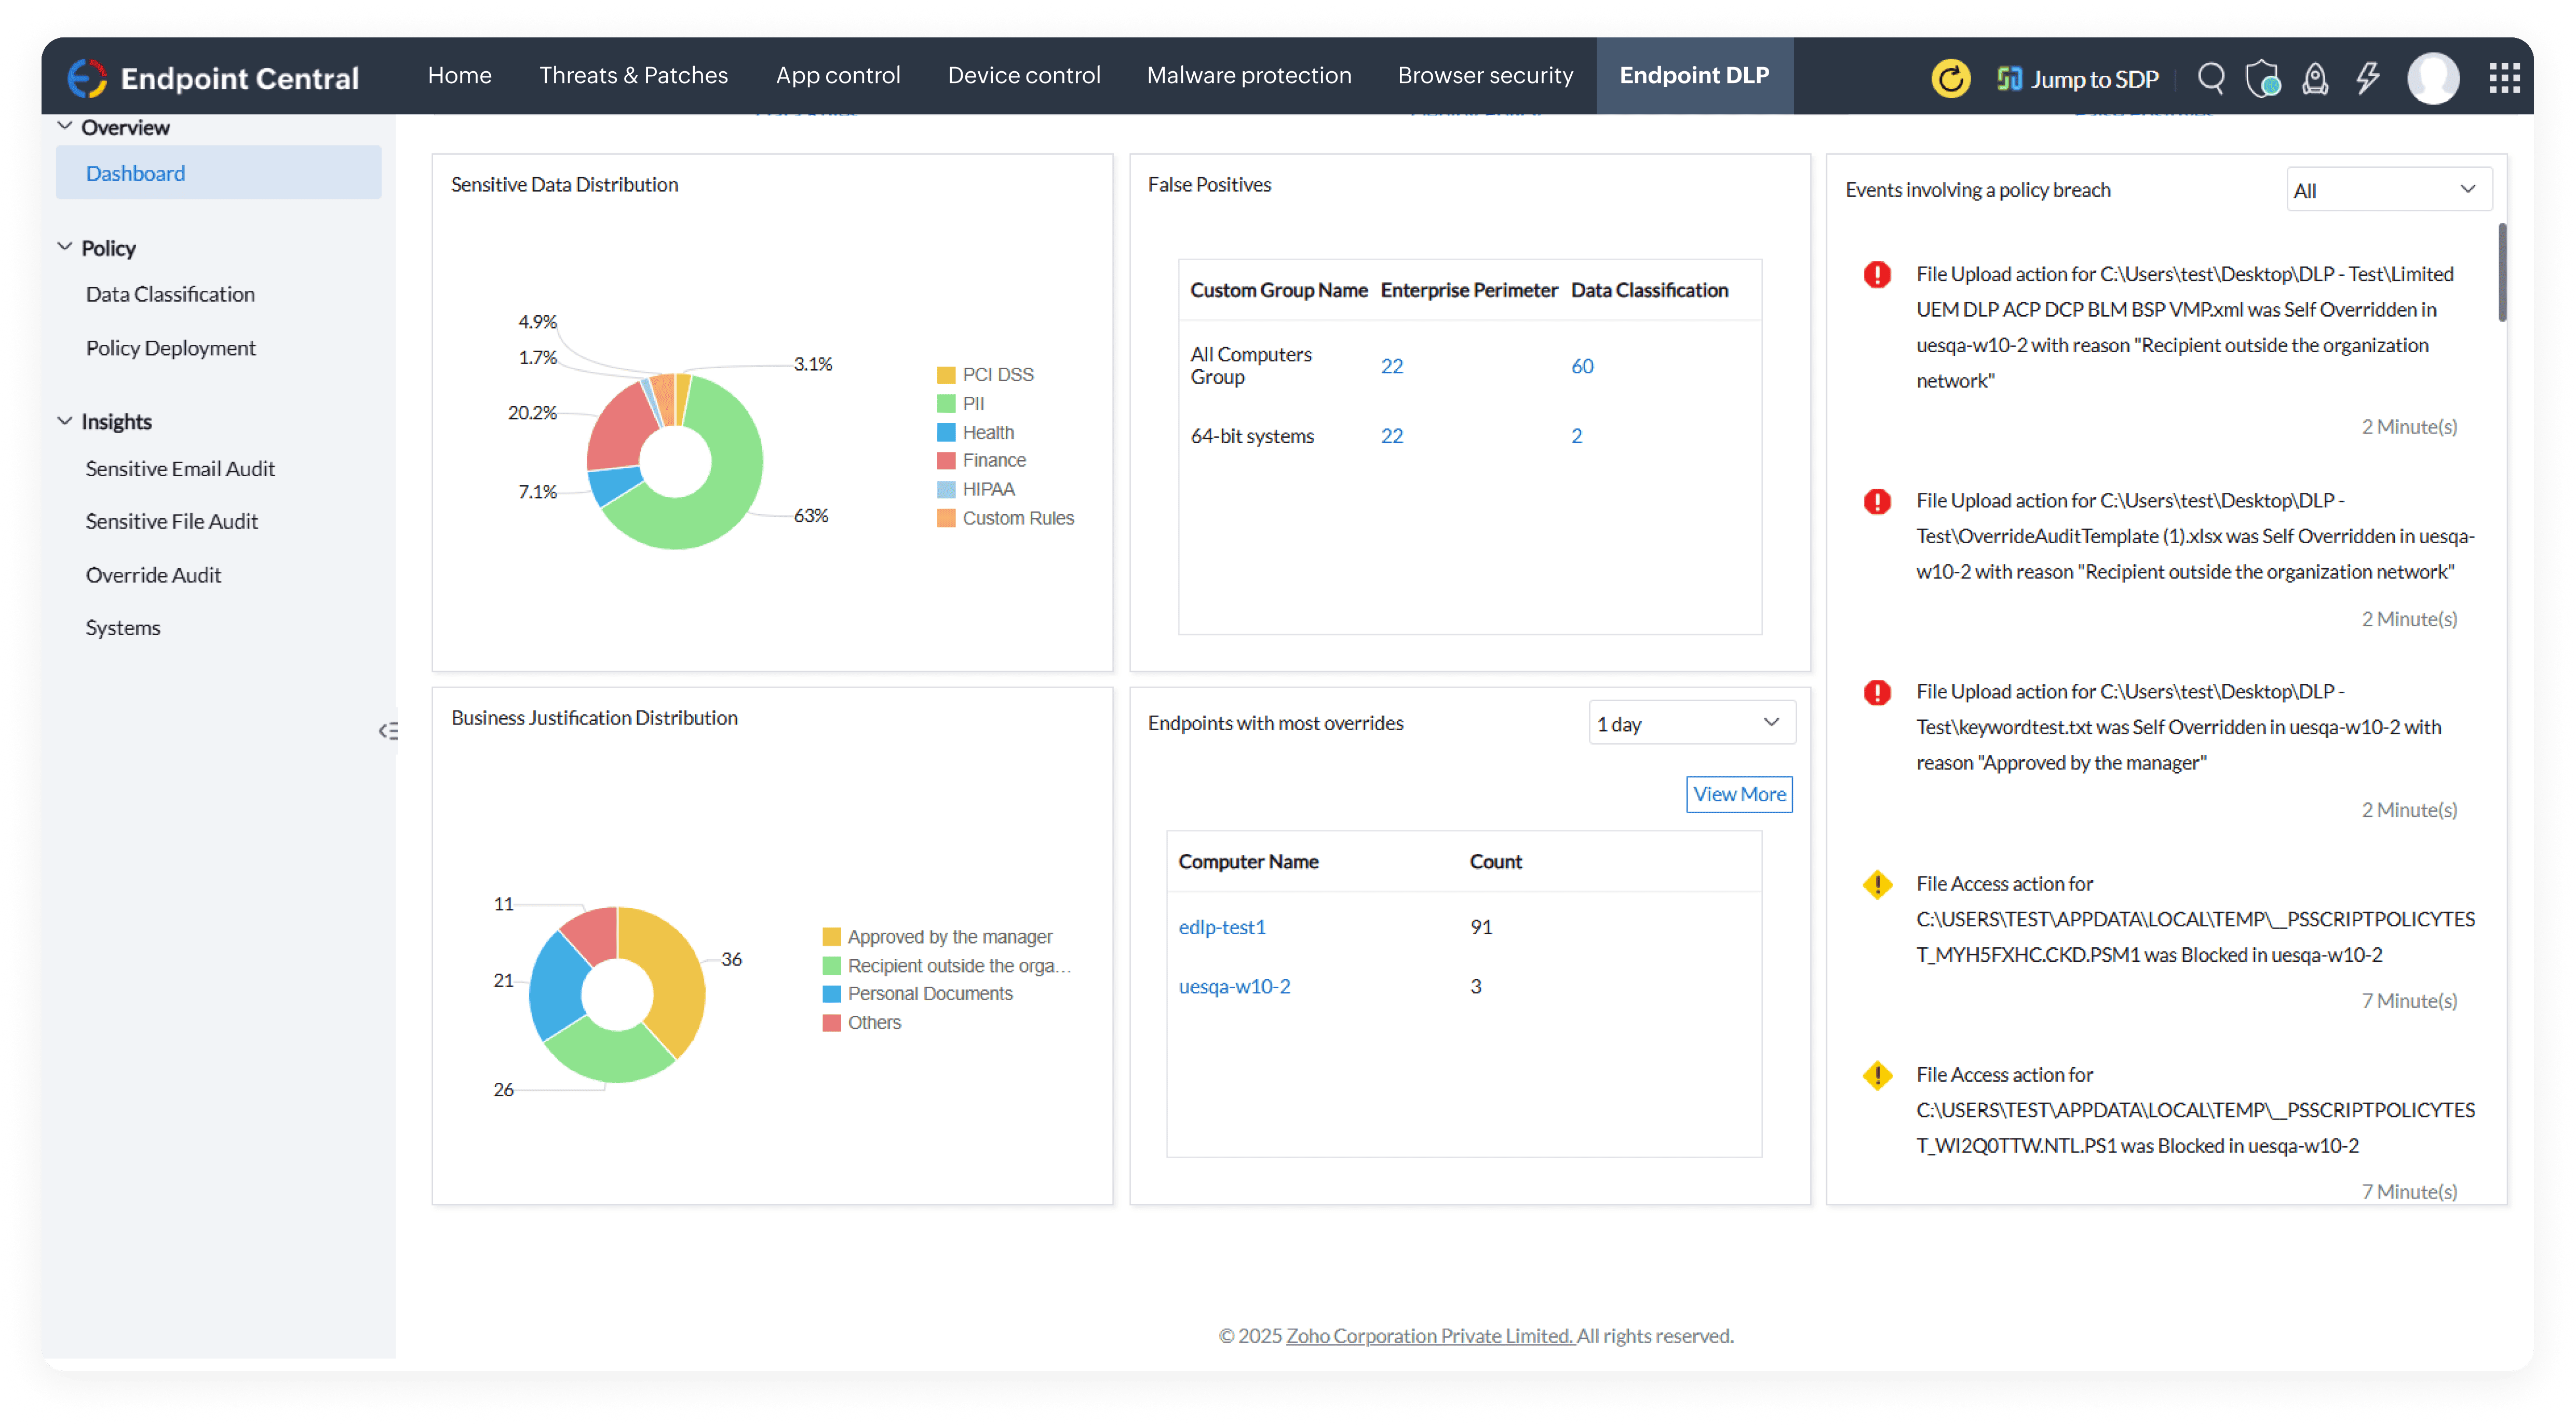The width and height of the screenshot is (2576, 1425).
Task: Click the View More button
Action: (1738, 794)
